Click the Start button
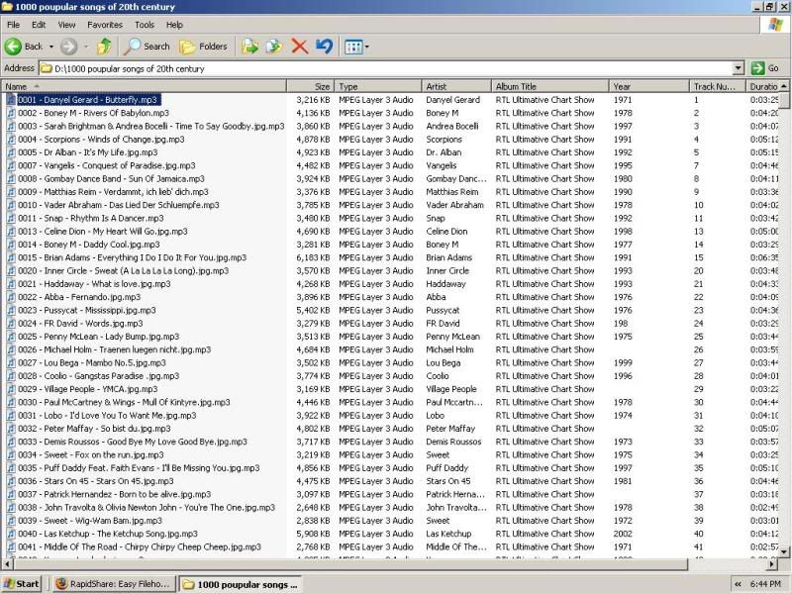This screenshot has height=594, width=792. [22, 584]
